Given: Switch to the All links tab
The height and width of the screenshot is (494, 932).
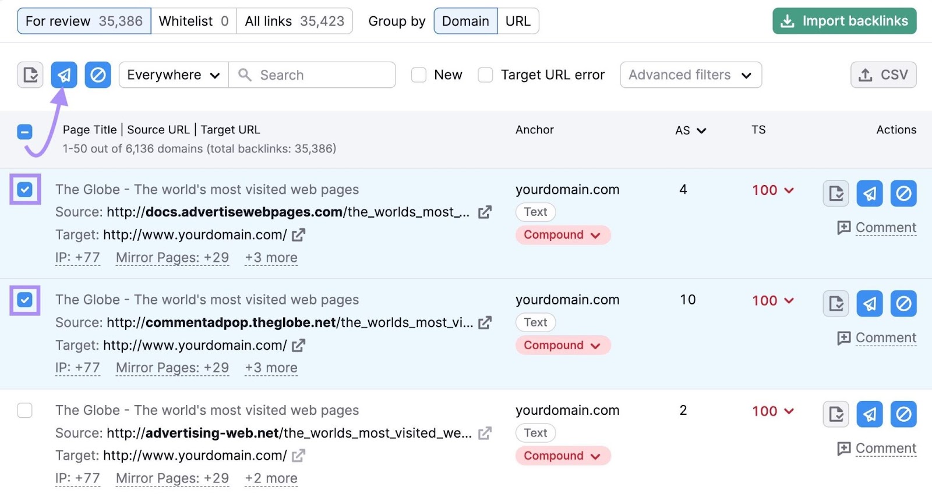Looking at the screenshot, I should pos(294,21).
